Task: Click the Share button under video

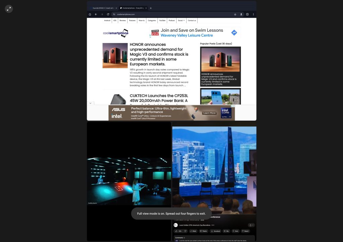Action: click(193, 231)
